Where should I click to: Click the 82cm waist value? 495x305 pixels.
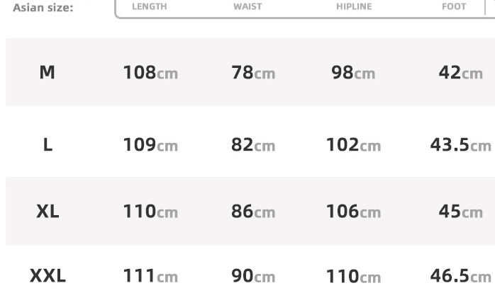(x=252, y=145)
